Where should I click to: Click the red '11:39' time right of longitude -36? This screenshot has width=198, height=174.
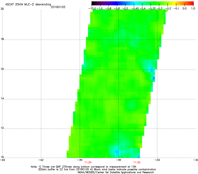137,162
